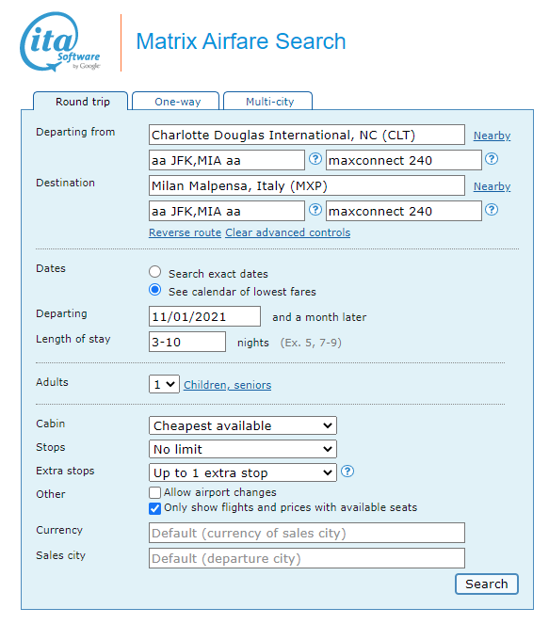Switch to the One-way tab
Screen dimensions: 549x624
[175, 101]
